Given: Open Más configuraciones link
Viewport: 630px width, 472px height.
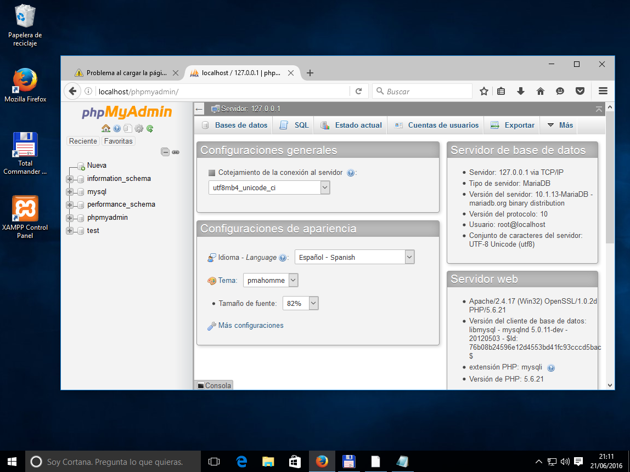Looking at the screenshot, I should tap(250, 325).
